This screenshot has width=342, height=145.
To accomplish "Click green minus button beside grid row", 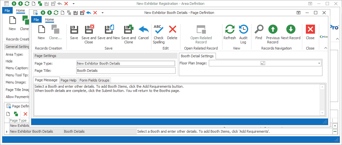I will coord(335,131).
